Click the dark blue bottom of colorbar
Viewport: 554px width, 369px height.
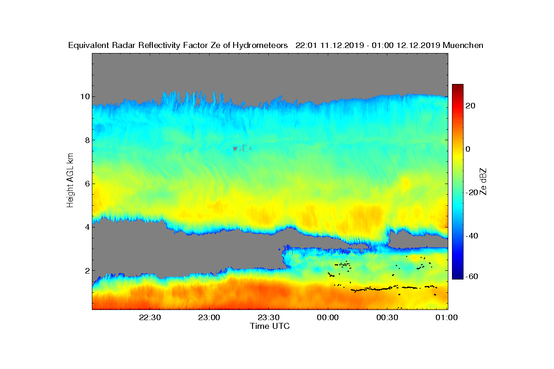(x=458, y=275)
